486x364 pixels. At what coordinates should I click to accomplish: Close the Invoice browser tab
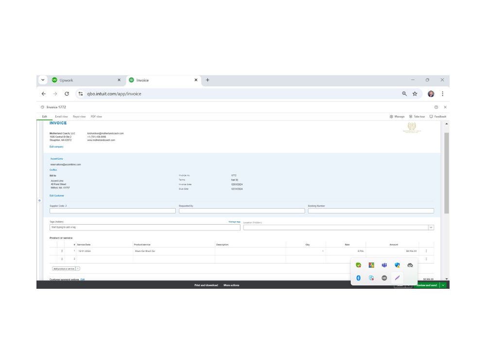[x=196, y=80]
